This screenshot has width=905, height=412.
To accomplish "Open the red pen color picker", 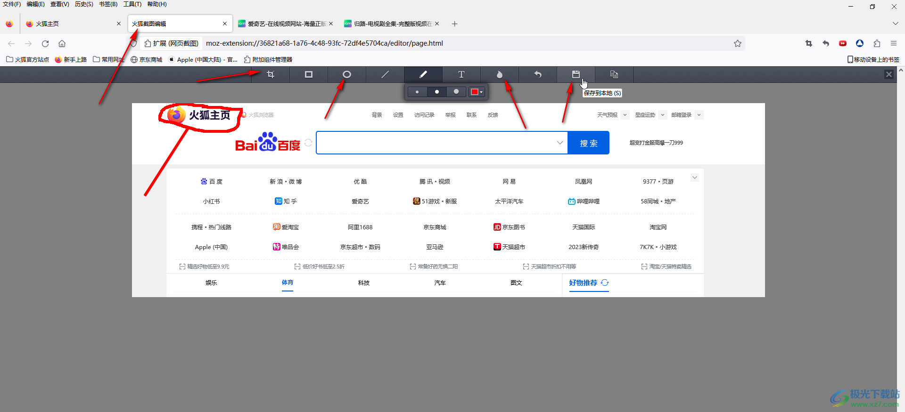I will pyautogui.click(x=477, y=92).
